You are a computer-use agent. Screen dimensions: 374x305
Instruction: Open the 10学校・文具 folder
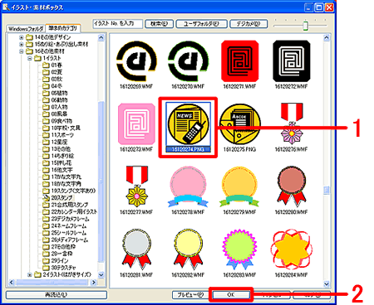click(x=62, y=128)
